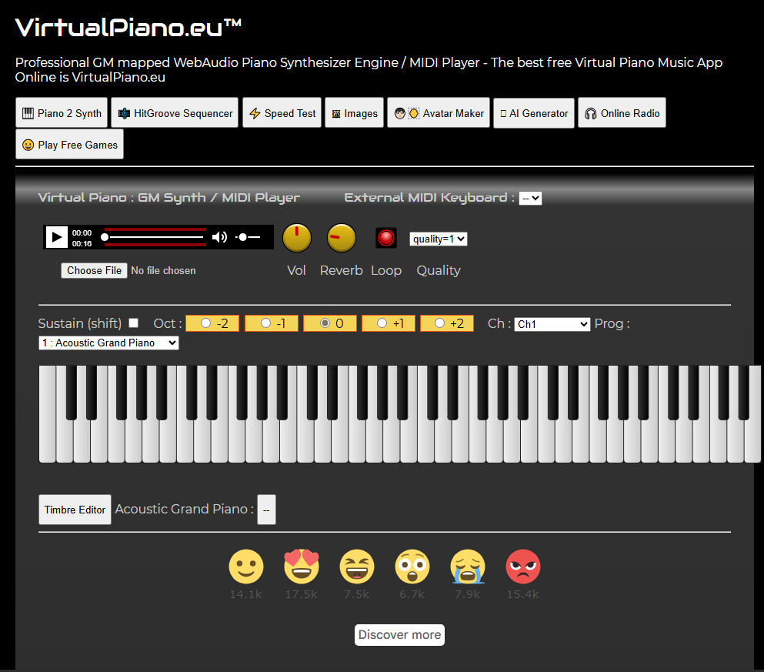Mute audio with the speaker icon
The height and width of the screenshot is (672, 764).
coord(219,237)
